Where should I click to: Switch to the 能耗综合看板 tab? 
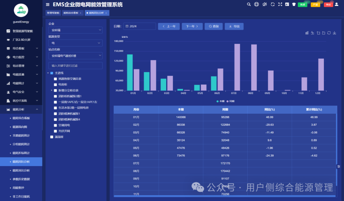click(x=71, y=13)
